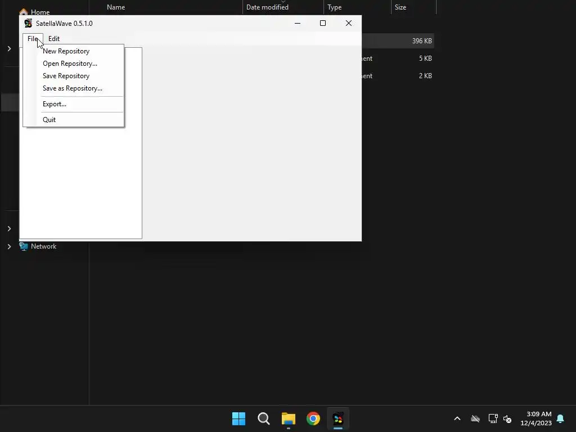
Task: Expand the Network item in File Explorer
Action: click(x=9, y=246)
